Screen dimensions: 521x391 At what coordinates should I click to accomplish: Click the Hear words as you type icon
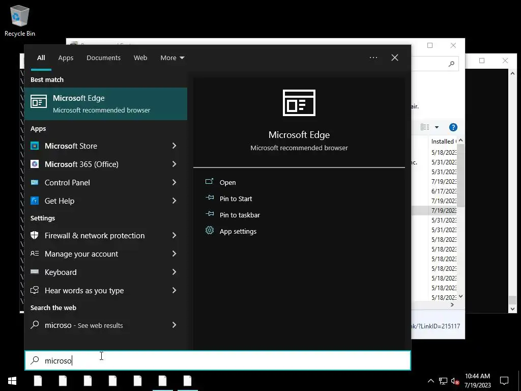tap(35, 290)
